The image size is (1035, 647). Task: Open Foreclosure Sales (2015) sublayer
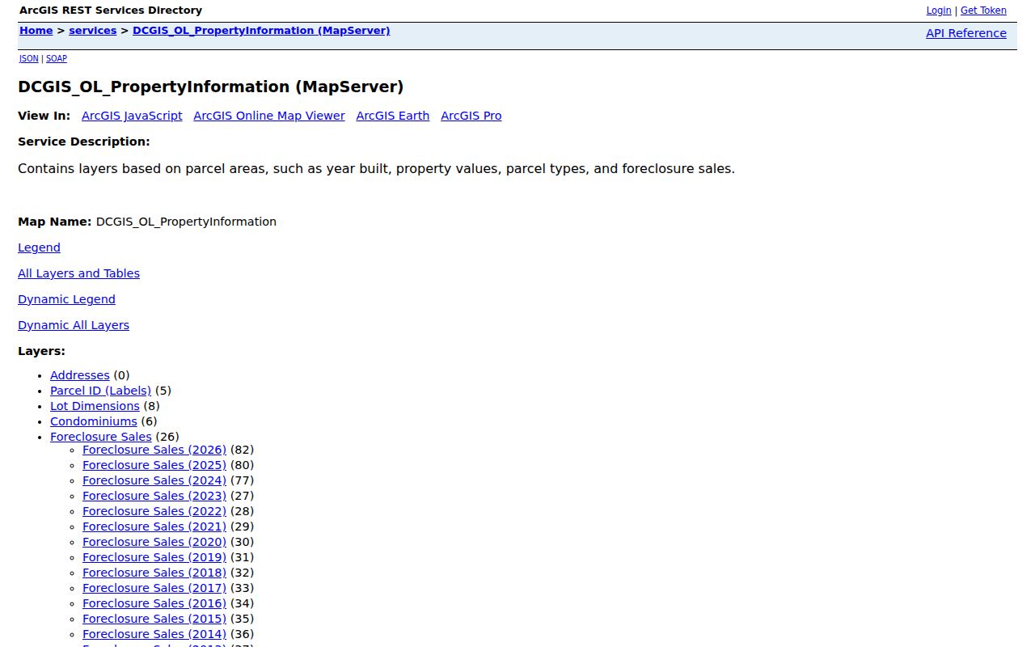154,619
